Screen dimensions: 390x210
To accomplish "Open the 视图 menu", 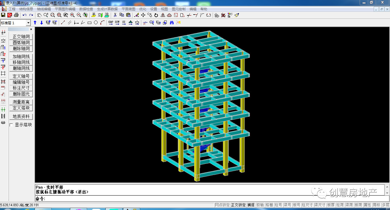I will pyautogui.click(x=164, y=9).
